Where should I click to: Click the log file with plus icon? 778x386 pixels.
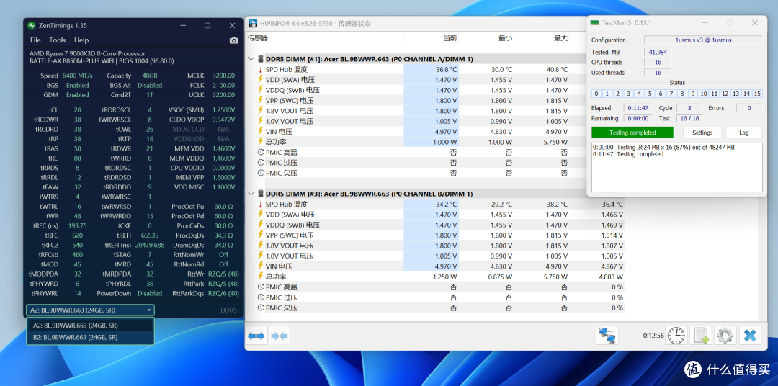pyautogui.click(x=701, y=336)
